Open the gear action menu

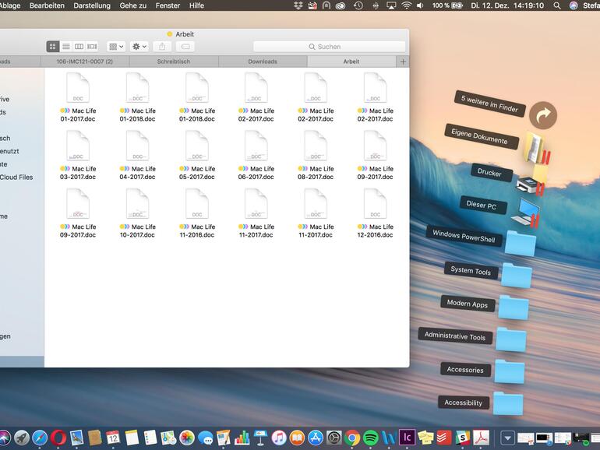click(x=139, y=47)
